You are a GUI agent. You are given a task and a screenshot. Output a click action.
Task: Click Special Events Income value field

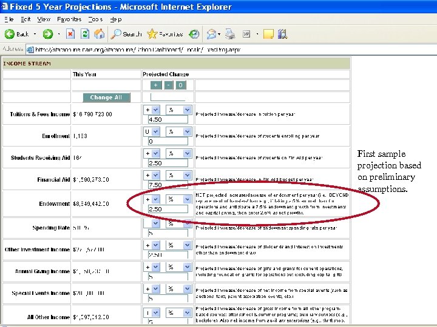click(x=168, y=299)
